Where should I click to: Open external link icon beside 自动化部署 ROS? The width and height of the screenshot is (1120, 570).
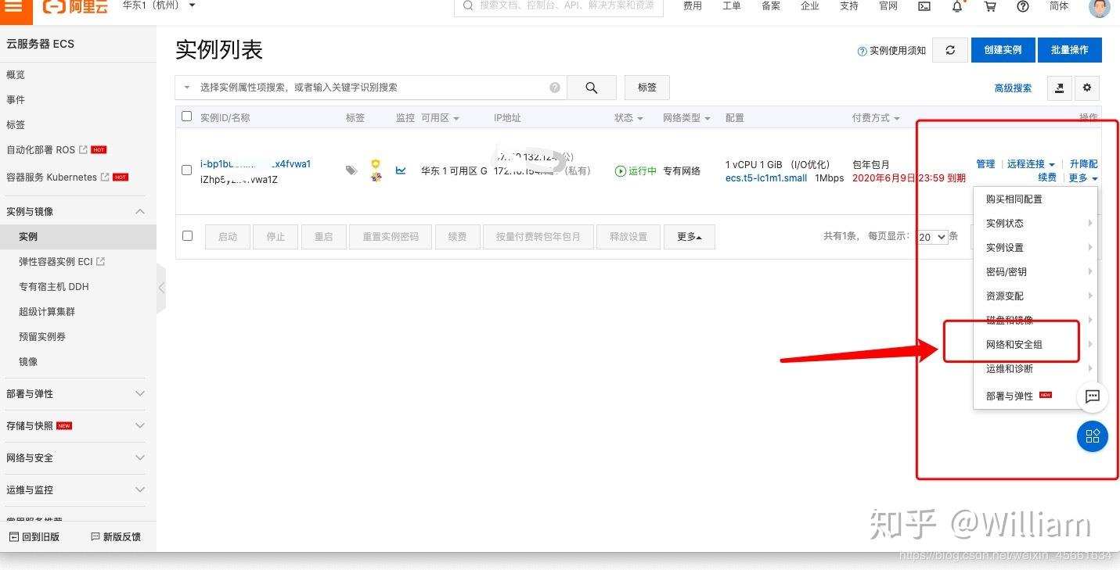coord(83,149)
